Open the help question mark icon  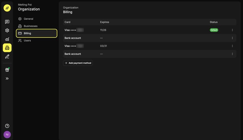point(7,126)
